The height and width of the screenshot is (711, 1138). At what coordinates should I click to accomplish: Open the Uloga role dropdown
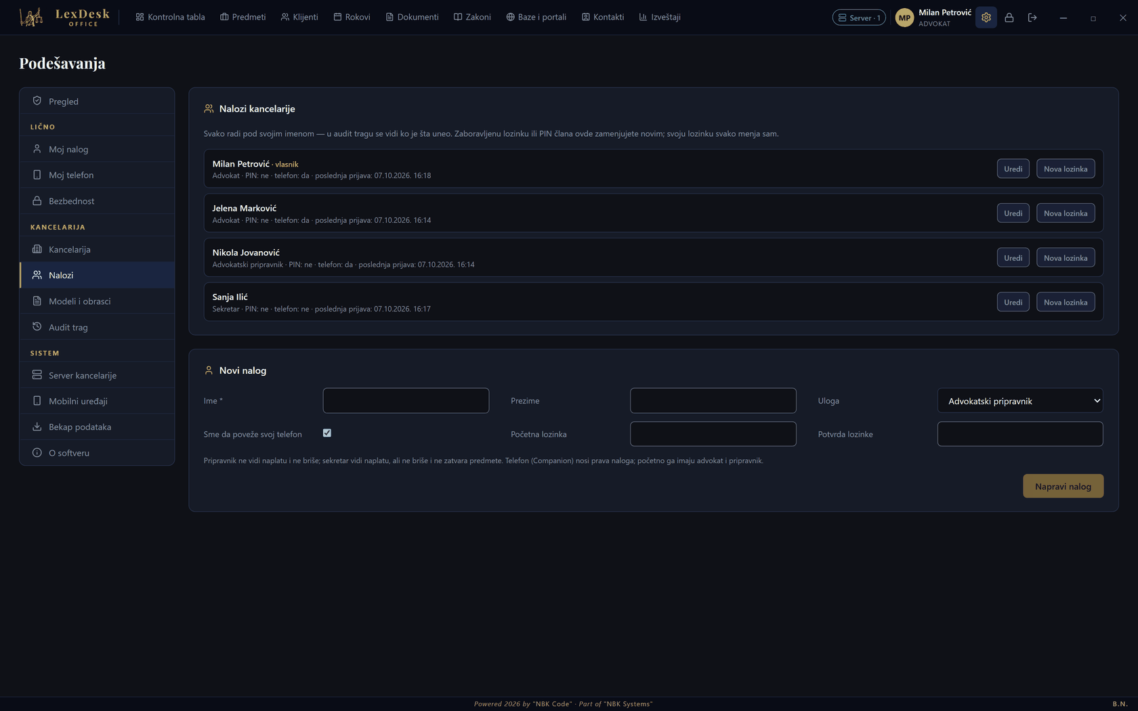tap(1020, 401)
